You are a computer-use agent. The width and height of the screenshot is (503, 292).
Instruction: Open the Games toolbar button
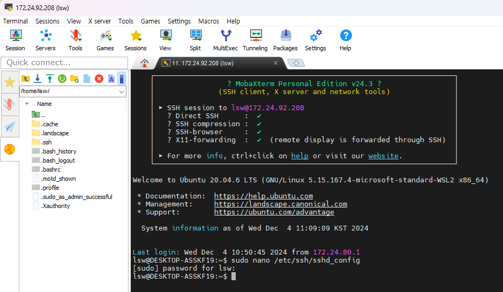point(105,40)
